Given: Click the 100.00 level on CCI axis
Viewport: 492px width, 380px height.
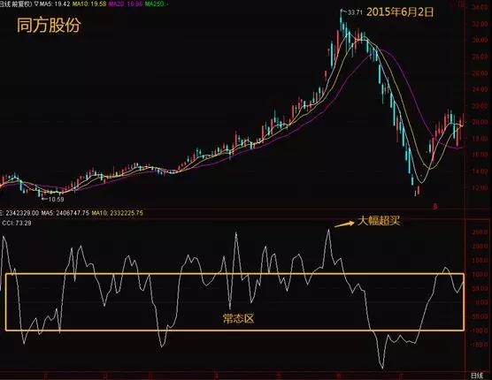Looking at the screenshot, I should click(480, 275).
